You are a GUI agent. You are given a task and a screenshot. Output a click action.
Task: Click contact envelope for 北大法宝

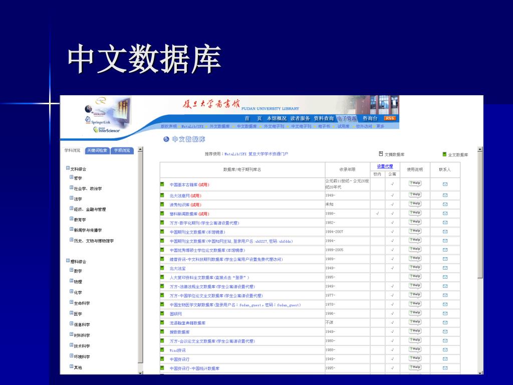point(445,268)
